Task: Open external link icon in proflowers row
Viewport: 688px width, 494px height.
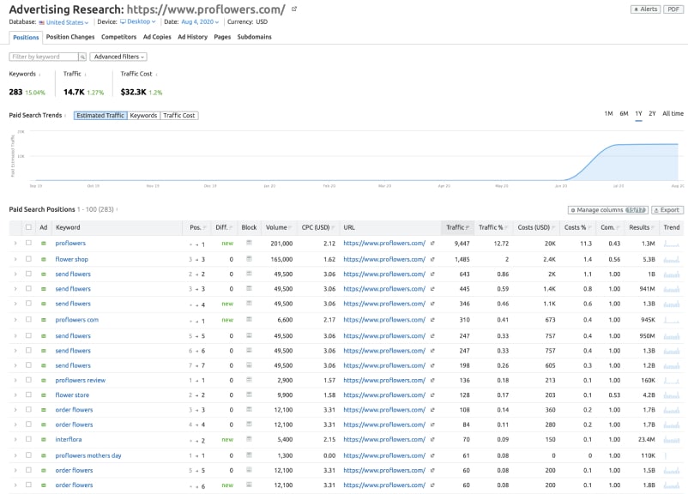Action: point(432,244)
